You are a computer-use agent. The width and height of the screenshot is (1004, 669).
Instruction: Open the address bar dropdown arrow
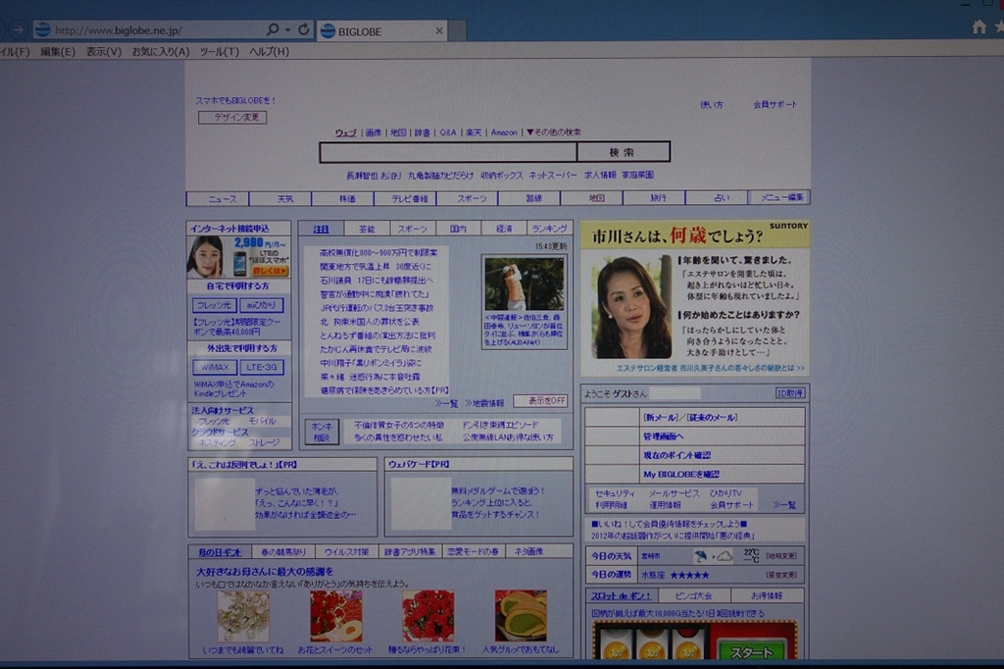pos(288,29)
